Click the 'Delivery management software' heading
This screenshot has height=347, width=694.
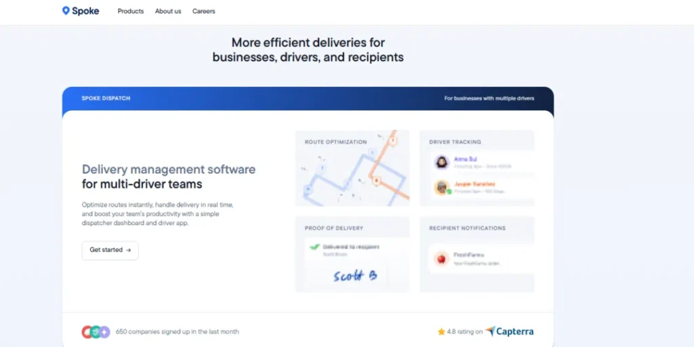tap(169, 169)
